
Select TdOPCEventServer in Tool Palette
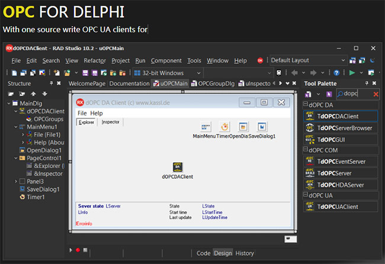pyautogui.click(x=341, y=162)
